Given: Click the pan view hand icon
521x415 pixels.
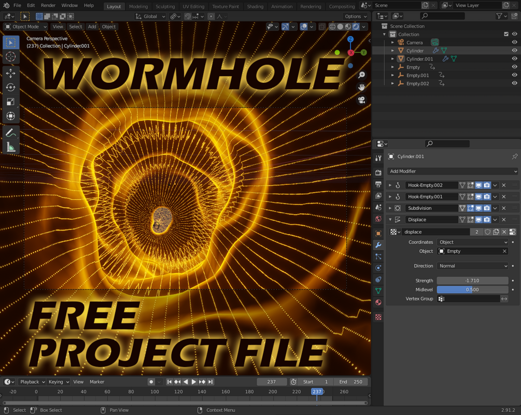Looking at the screenshot, I should click(361, 88).
